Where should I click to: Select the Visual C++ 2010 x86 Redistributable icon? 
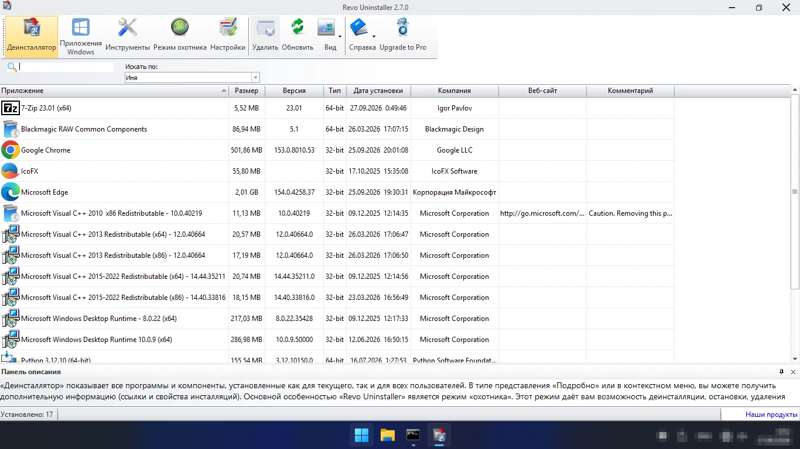11,213
